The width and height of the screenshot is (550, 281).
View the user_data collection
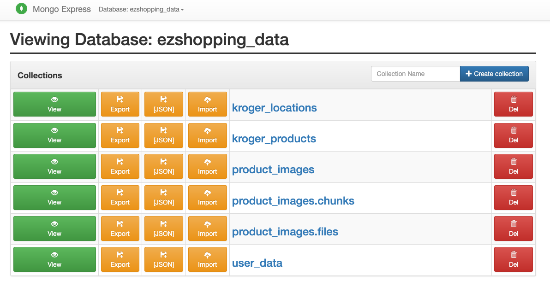pyautogui.click(x=54, y=259)
